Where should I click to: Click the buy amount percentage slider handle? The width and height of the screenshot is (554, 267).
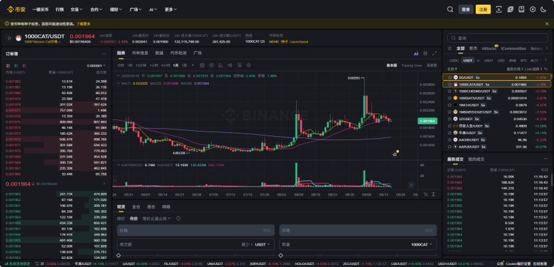118,256
